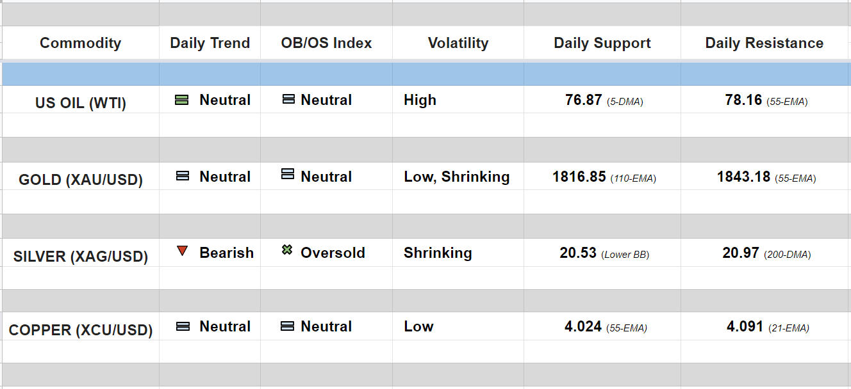Select the Low, Shrinking volatility cell
851x389 pixels.
[456, 177]
